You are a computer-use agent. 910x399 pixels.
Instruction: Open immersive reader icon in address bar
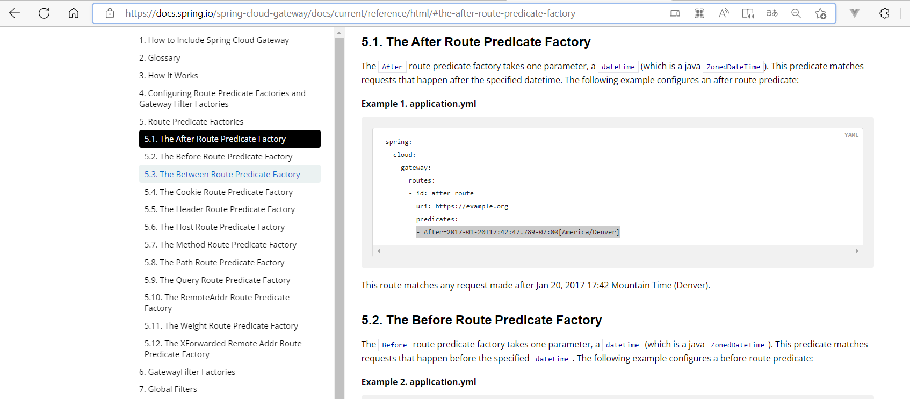click(748, 13)
